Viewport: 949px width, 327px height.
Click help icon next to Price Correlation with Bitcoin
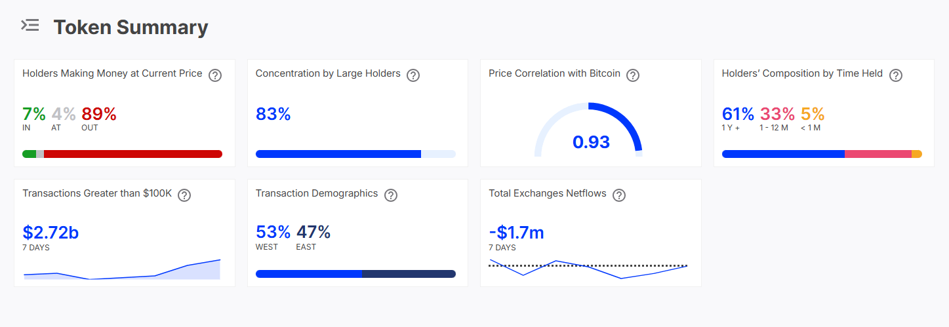633,75
